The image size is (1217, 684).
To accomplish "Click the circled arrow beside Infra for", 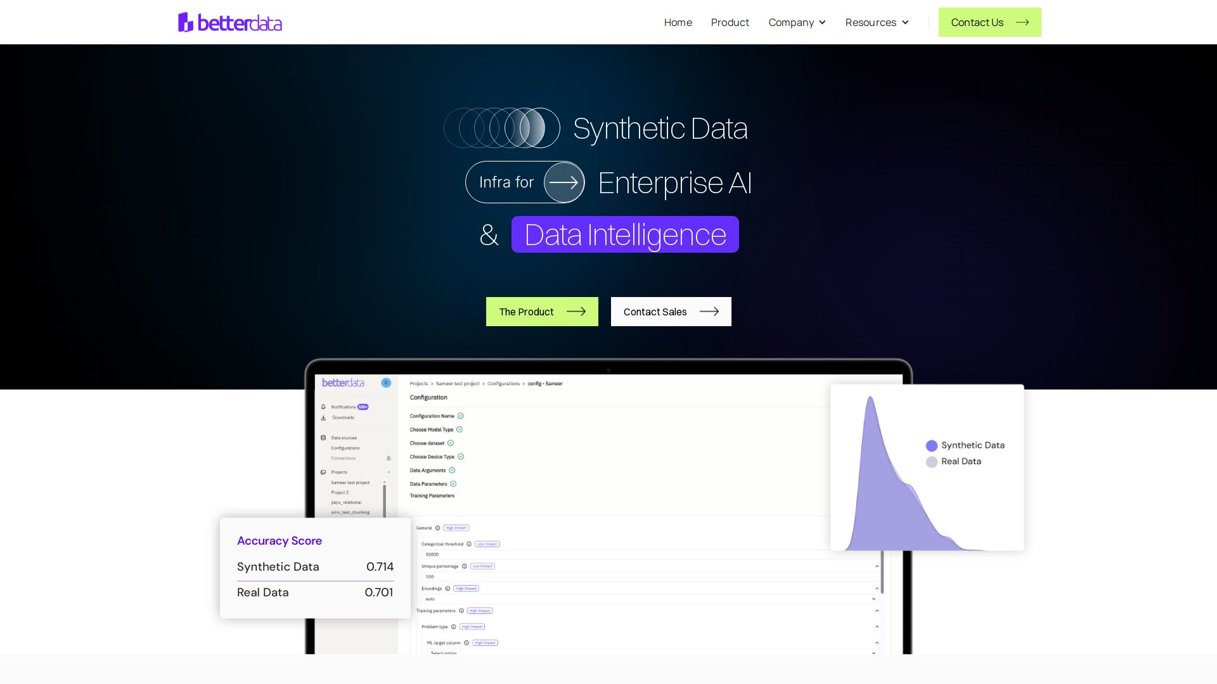I will pyautogui.click(x=563, y=182).
